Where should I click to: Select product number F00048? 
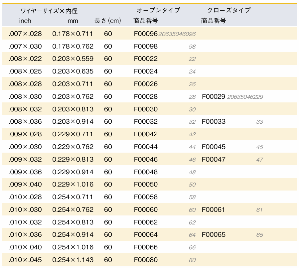(146, 172)
